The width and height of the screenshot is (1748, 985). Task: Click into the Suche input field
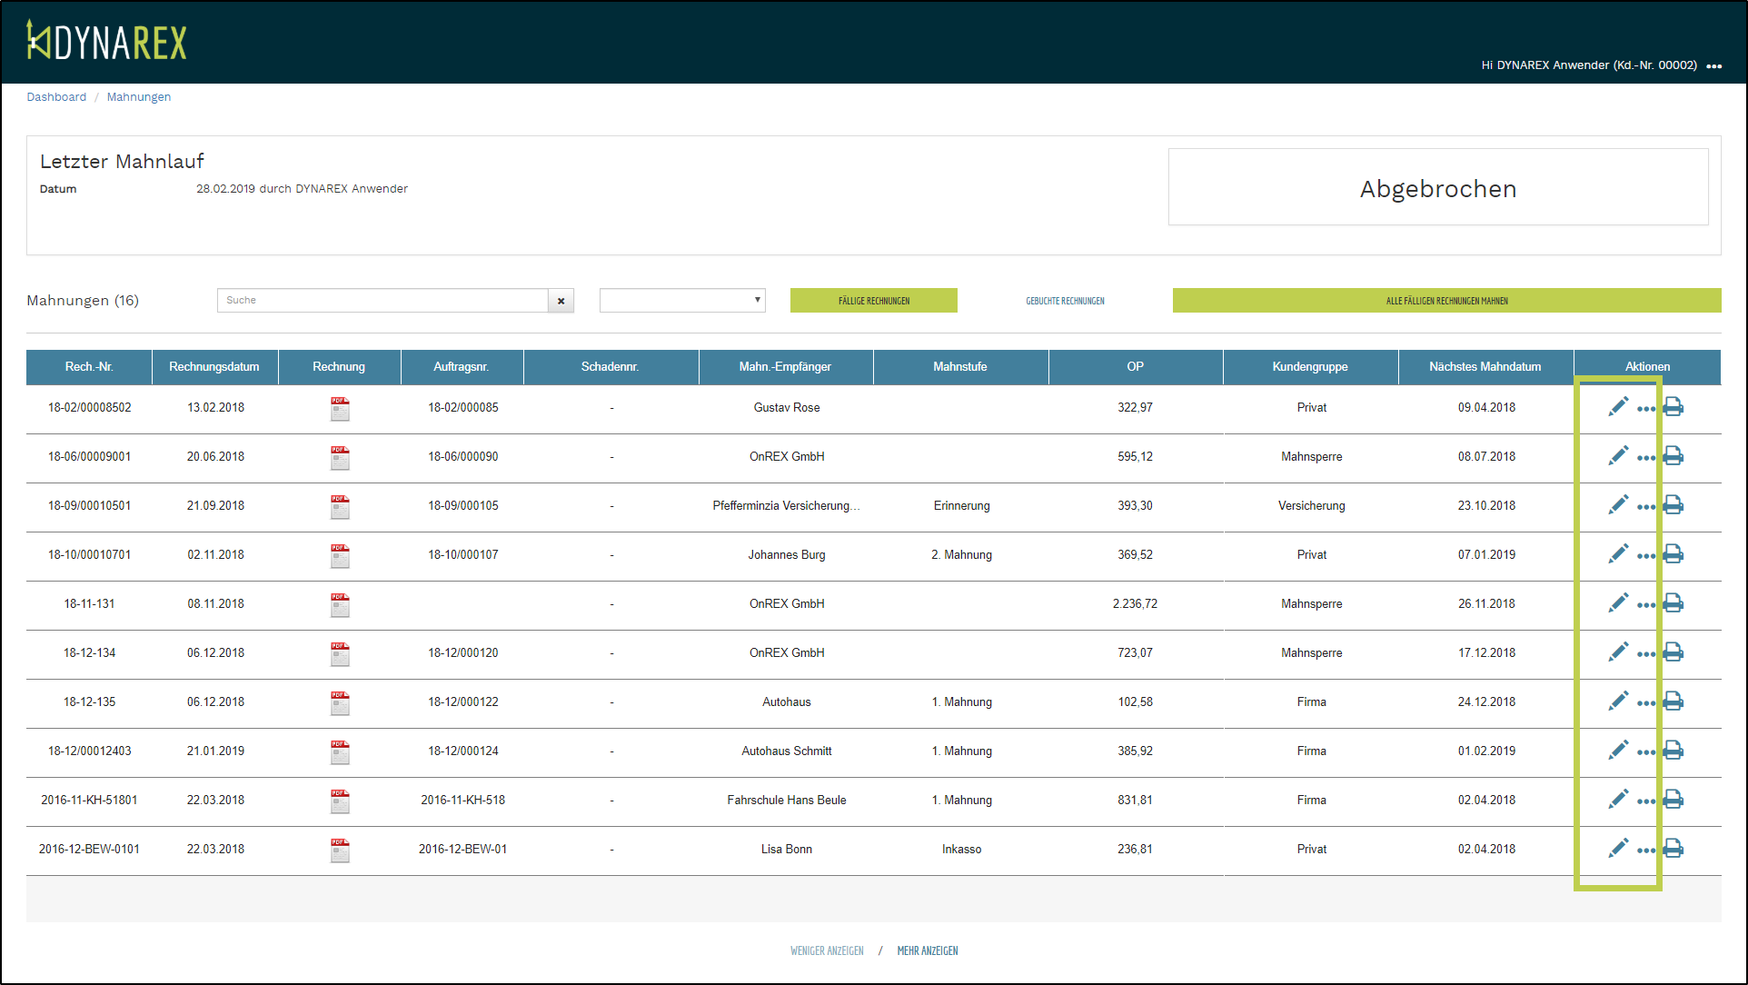pos(382,301)
